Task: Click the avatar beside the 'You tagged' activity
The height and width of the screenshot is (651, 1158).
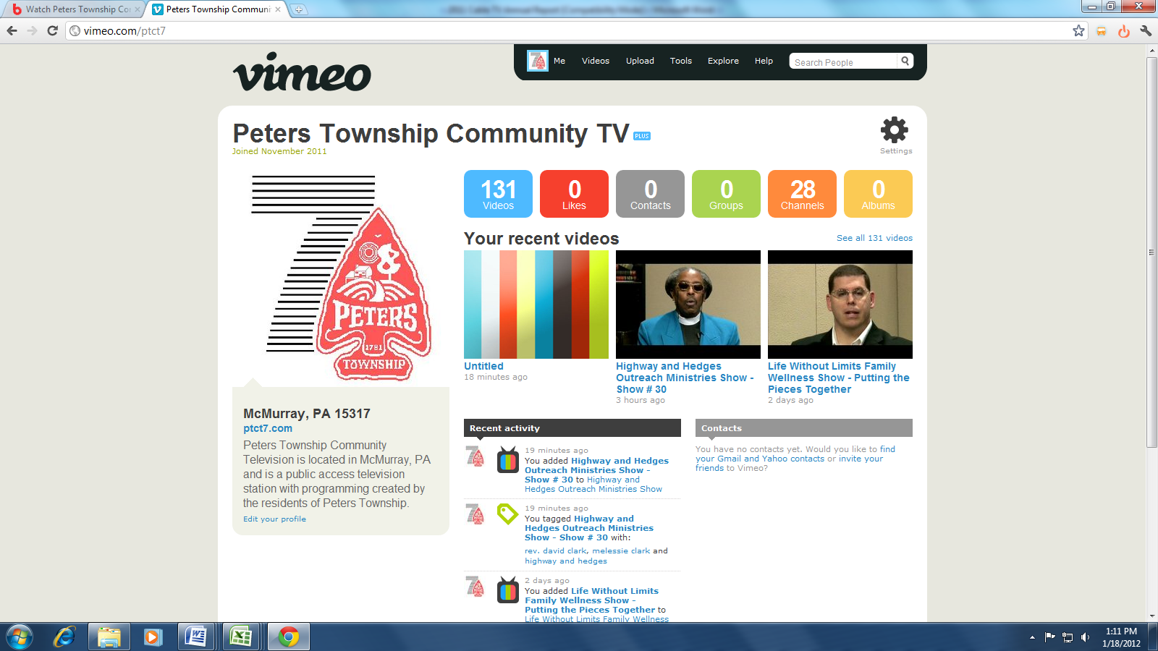Action: (x=475, y=514)
